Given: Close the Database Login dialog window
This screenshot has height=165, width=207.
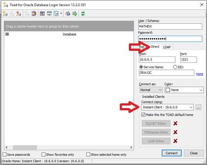Looking at the screenshot, I should pos(202,5).
